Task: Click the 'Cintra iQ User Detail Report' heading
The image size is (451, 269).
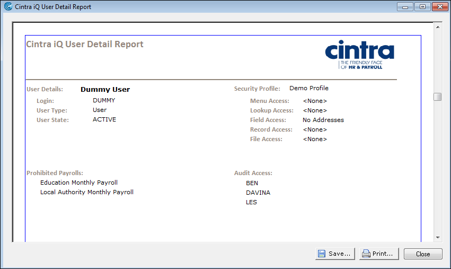Action: tap(85, 44)
